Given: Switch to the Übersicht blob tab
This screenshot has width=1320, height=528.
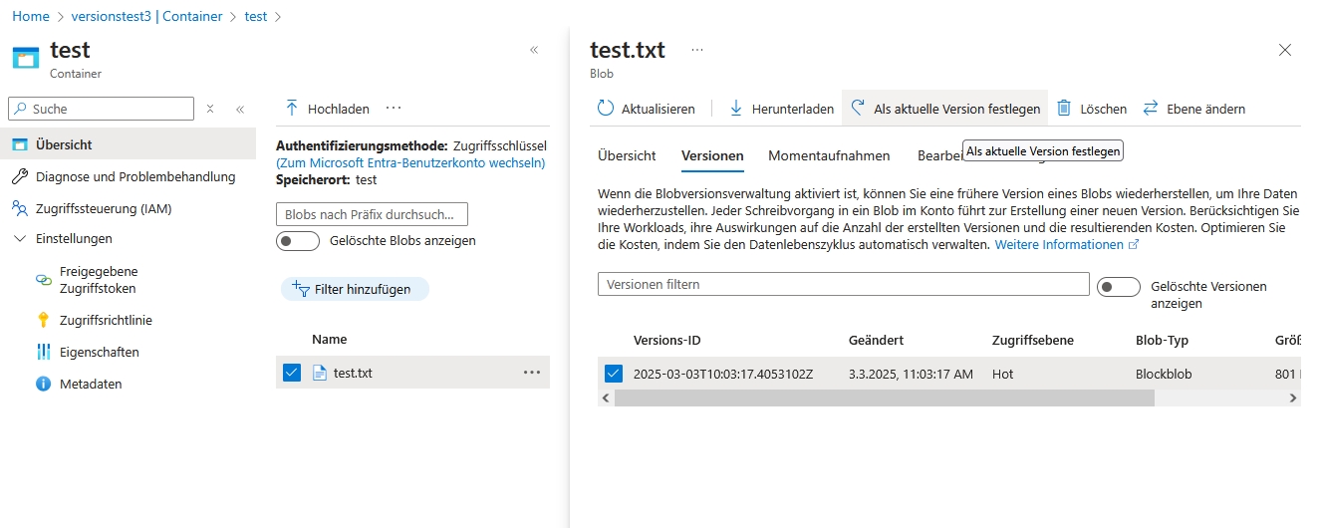Looking at the screenshot, I should pyautogui.click(x=627, y=155).
